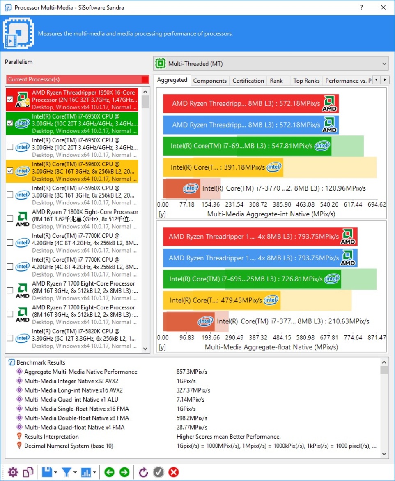Image resolution: width=395 pixels, height=481 pixels.
Task: Click processor list scroll-up arrow
Action: click(x=145, y=91)
